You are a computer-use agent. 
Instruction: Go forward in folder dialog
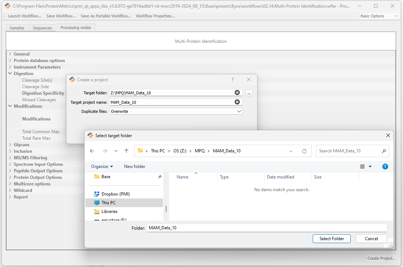pos(104,151)
